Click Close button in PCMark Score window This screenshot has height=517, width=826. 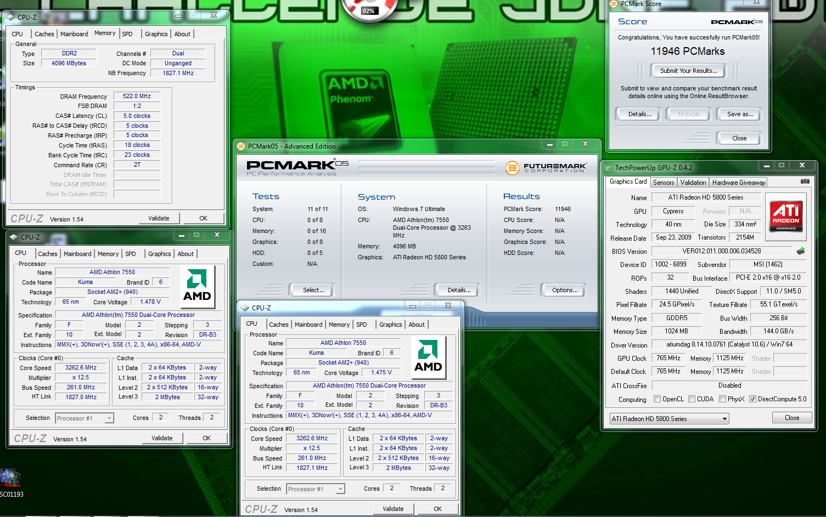pyautogui.click(x=739, y=138)
